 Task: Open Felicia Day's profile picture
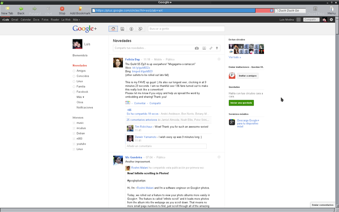click(118, 62)
